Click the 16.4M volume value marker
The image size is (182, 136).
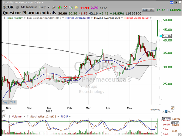[166, 119]
